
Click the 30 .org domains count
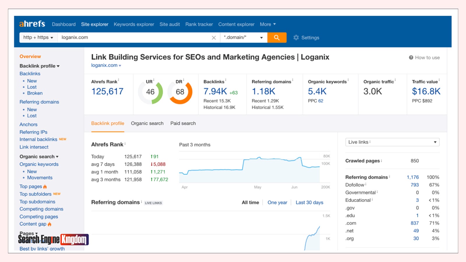(416, 238)
